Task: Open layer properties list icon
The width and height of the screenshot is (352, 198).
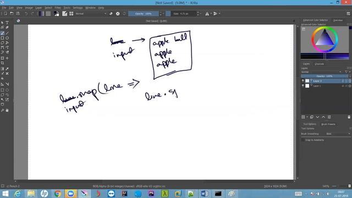Action: coord(329,117)
